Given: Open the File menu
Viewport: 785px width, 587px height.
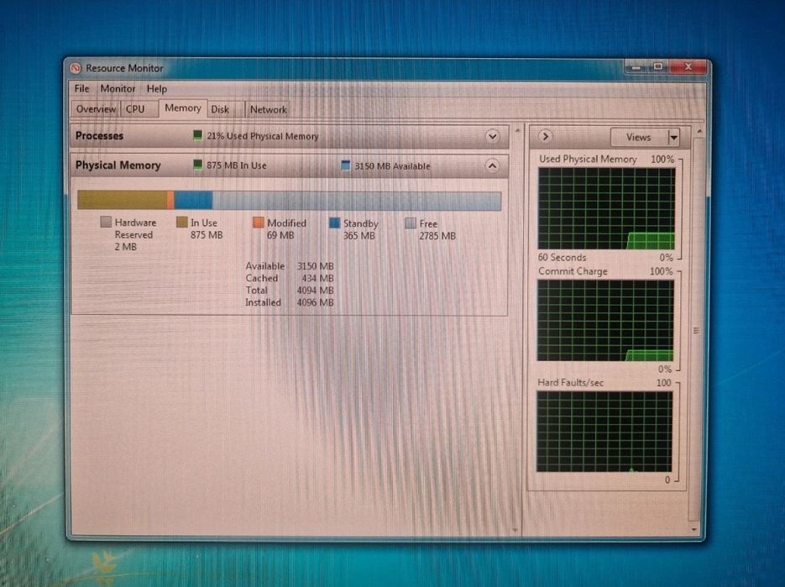Looking at the screenshot, I should [x=81, y=89].
